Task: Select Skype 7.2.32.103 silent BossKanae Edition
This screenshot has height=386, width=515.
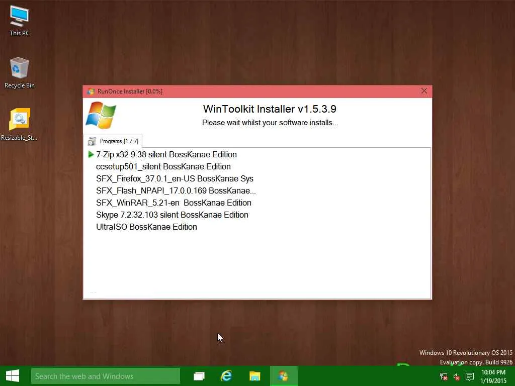Action: (172, 215)
